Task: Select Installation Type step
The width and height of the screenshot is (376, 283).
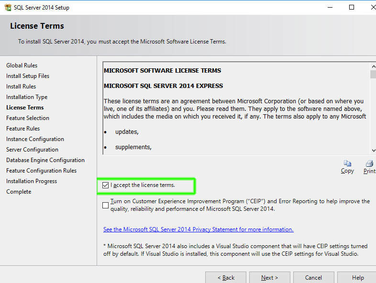Action: coord(27,97)
